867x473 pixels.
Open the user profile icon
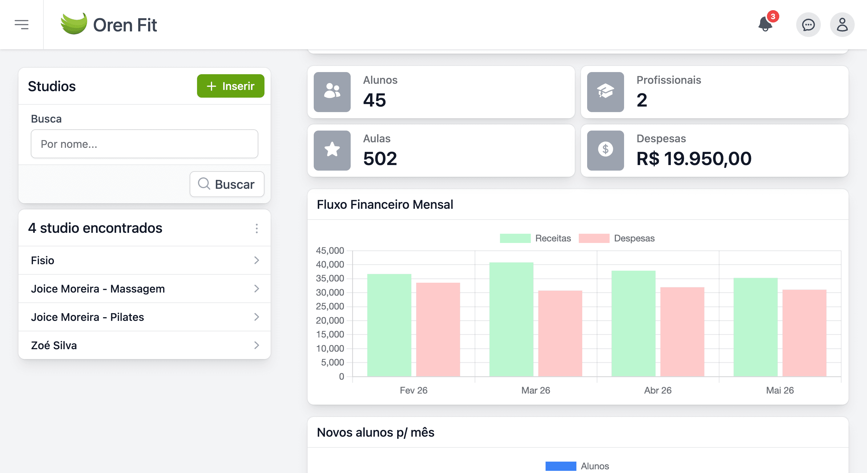coord(842,25)
